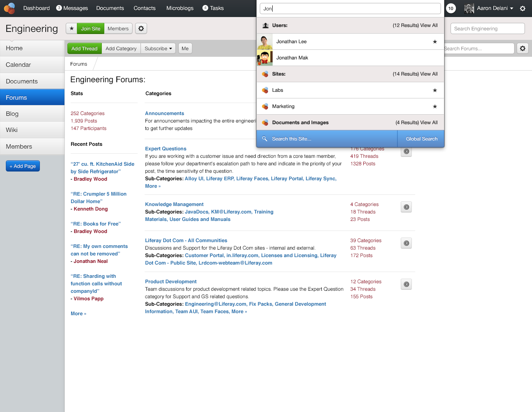Open the Customer Portal sub-category
532x412 pixels.
(x=204, y=255)
